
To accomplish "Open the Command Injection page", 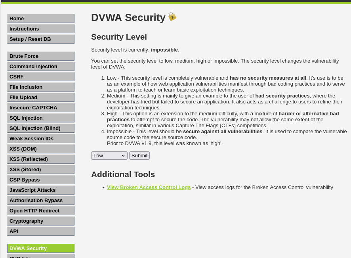I will pos(41,66).
